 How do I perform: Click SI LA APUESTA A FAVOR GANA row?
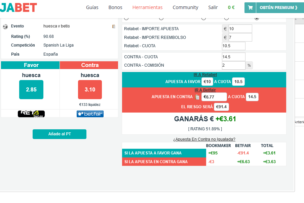[x=164, y=153]
